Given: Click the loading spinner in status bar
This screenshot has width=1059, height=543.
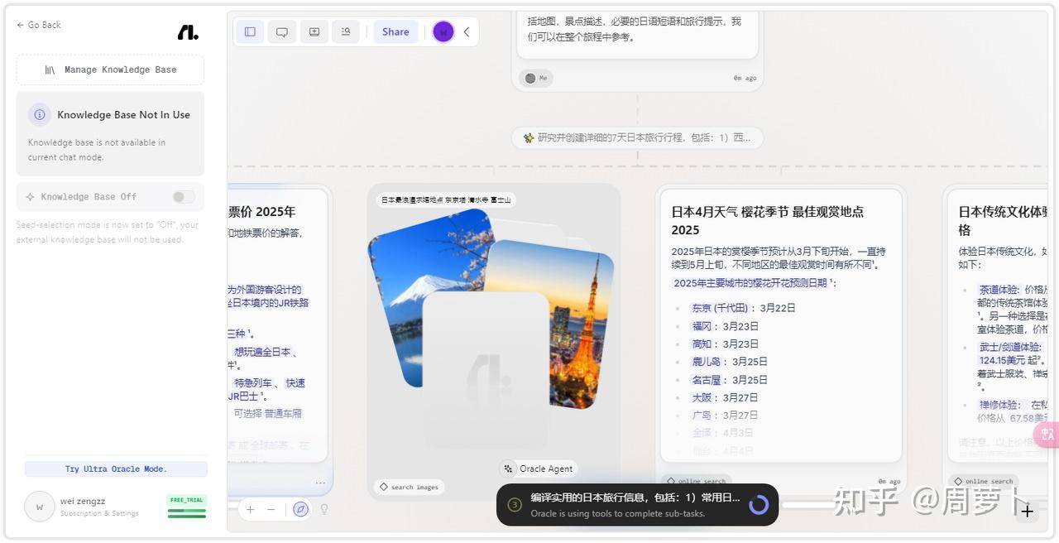Looking at the screenshot, I should point(758,504).
